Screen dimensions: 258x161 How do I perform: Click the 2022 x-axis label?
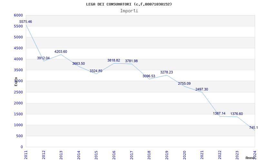click(x=220, y=155)
